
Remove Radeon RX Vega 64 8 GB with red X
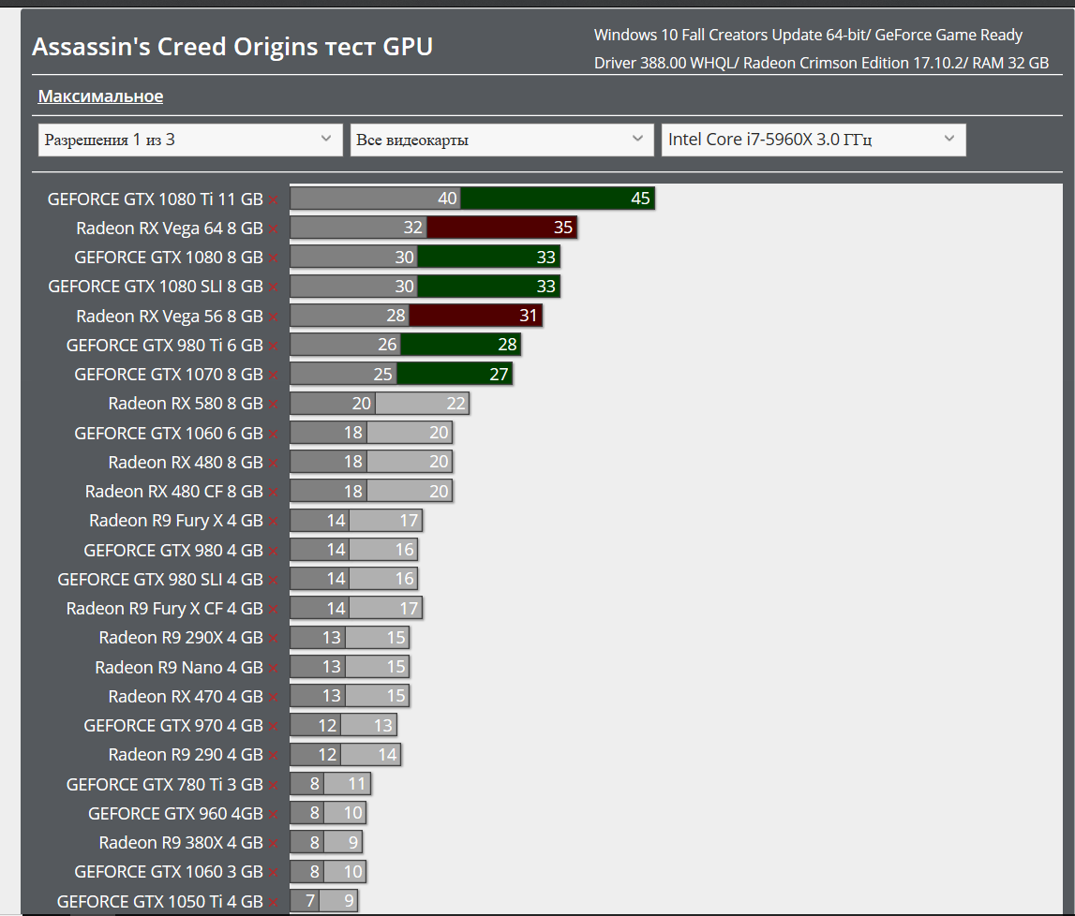coord(274,229)
